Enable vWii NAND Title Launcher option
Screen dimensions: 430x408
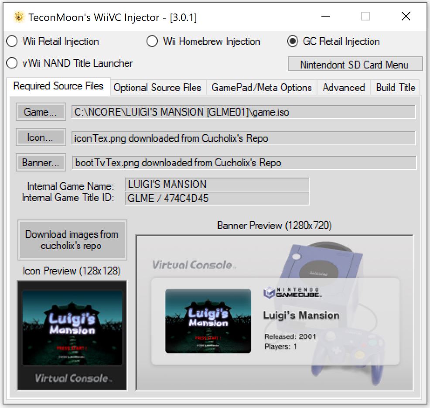click(x=12, y=63)
